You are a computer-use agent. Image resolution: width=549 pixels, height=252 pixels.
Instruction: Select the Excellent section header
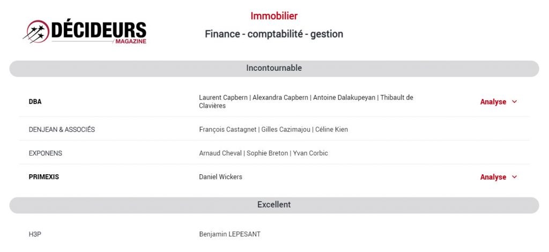point(274,205)
